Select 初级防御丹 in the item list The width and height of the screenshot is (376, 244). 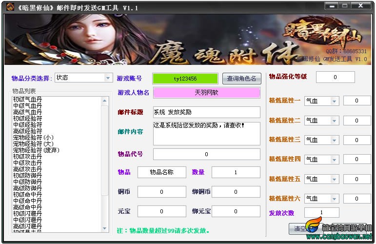pos(28,176)
